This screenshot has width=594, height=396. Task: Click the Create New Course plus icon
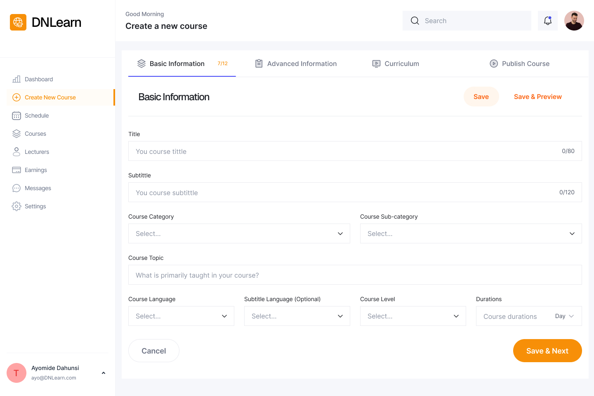click(16, 97)
